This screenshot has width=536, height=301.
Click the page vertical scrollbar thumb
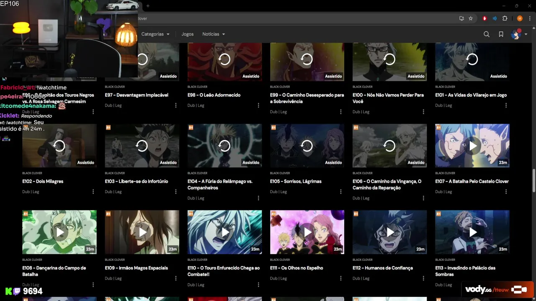pos(533,181)
